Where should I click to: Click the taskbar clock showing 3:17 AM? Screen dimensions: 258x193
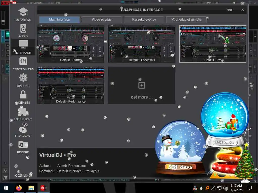(236, 188)
